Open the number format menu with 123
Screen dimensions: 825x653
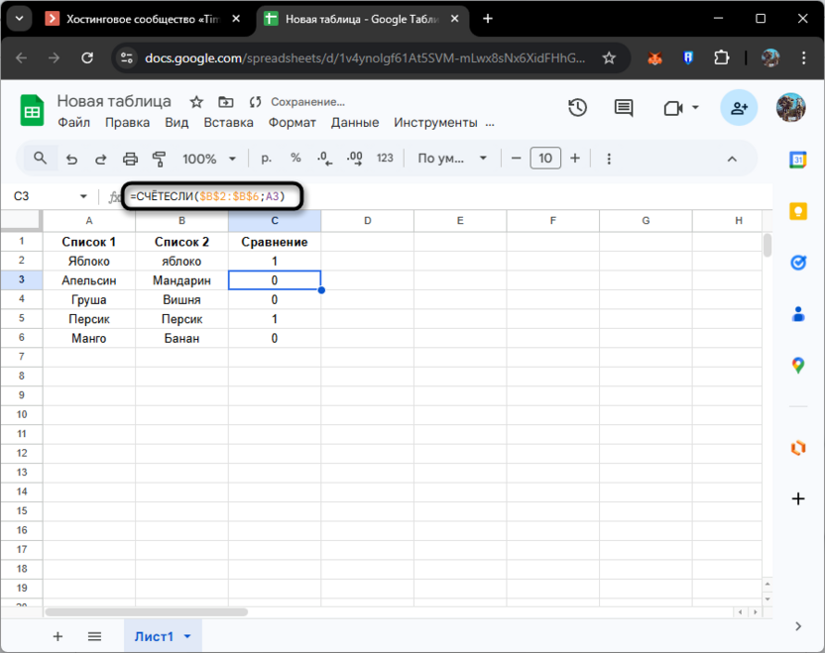(x=384, y=158)
